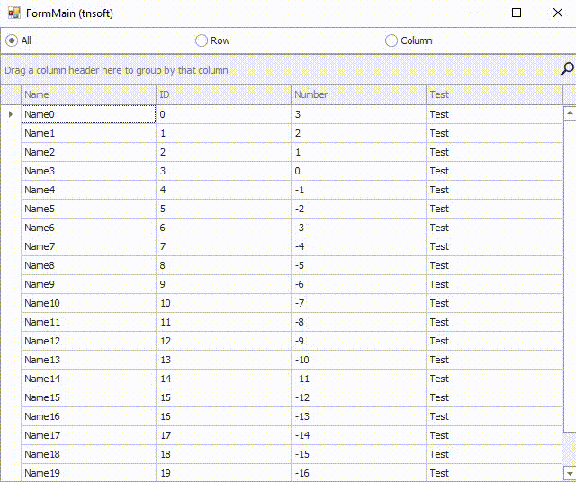Image resolution: width=576 pixels, height=482 pixels.
Task: Select the Name14 cell
Action: click(x=88, y=379)
